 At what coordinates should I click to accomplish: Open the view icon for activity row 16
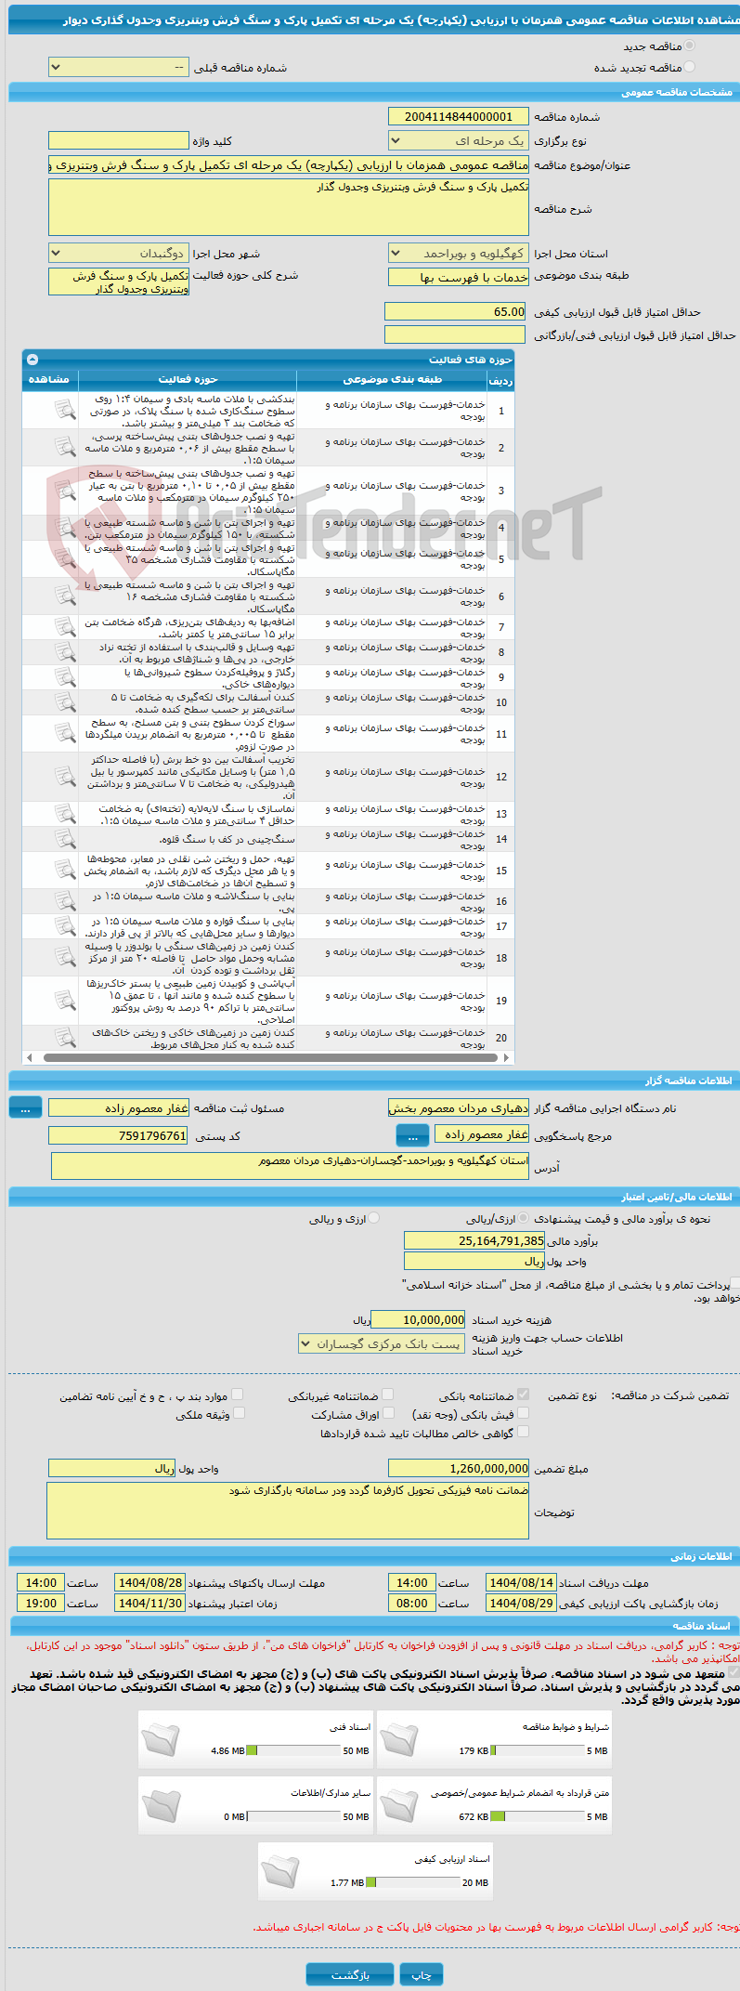64,901
